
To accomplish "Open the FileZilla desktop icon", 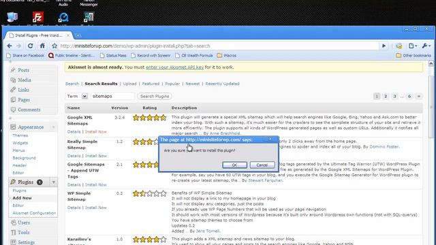I will click(38, 17).
